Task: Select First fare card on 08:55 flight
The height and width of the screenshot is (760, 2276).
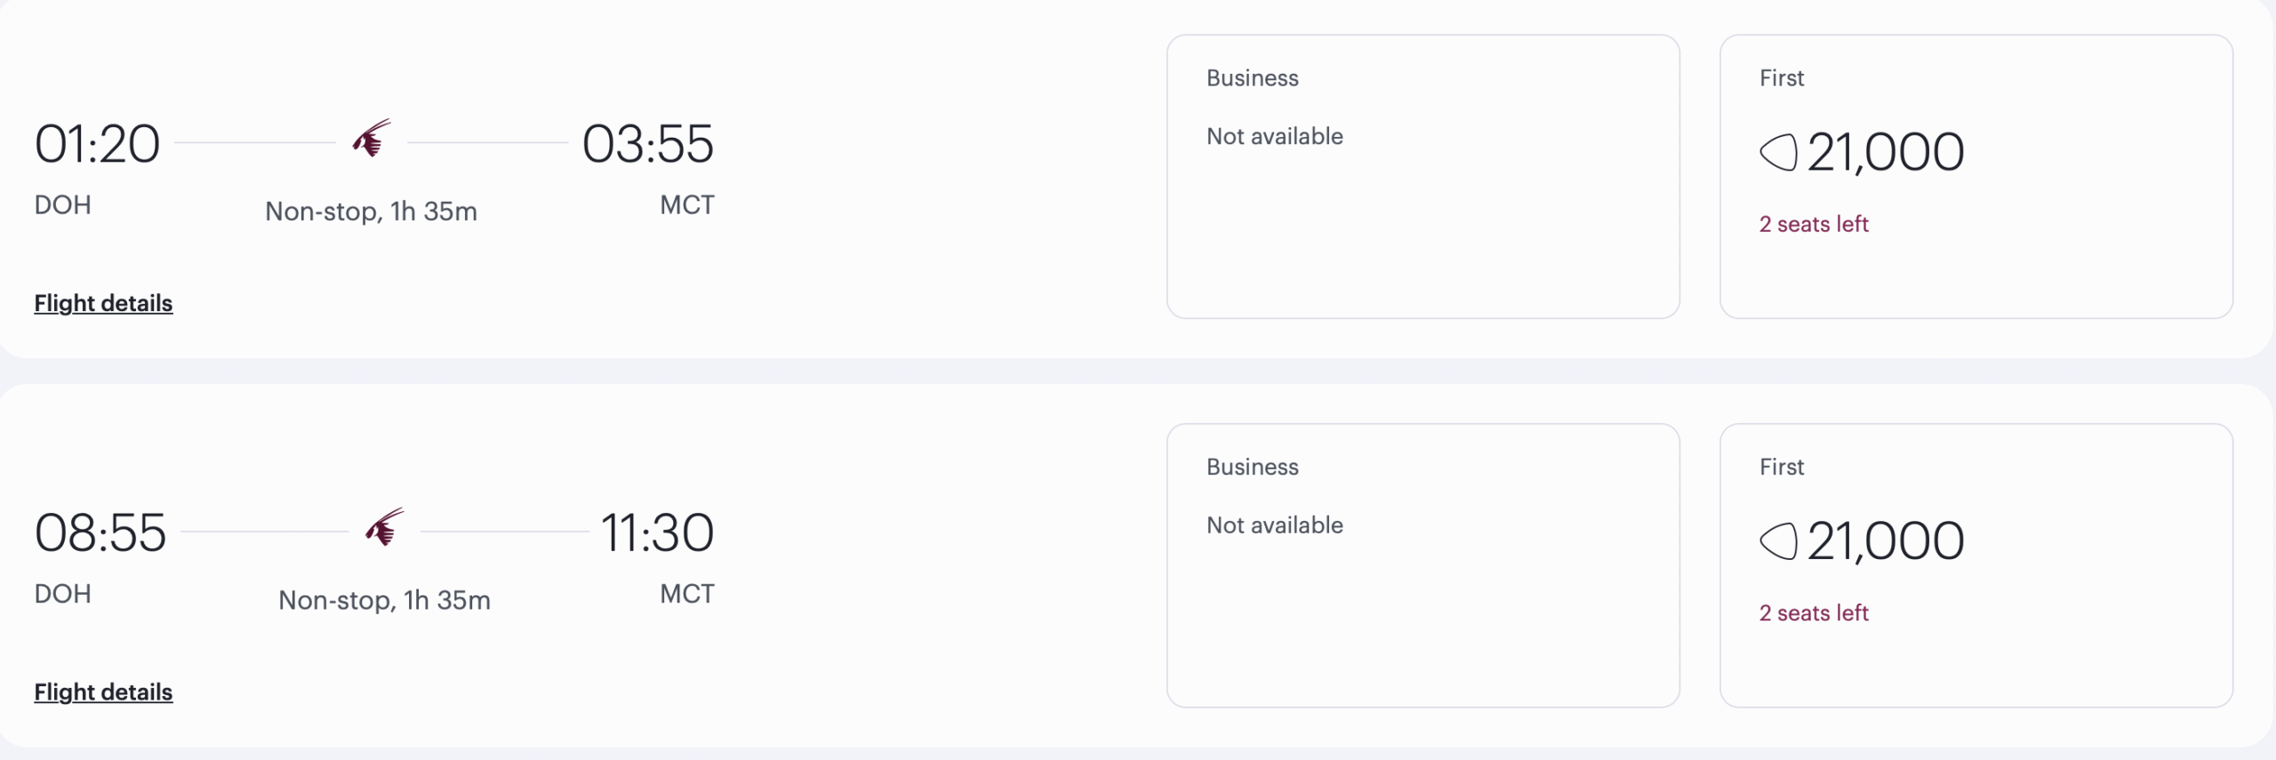Action: tap(1975, 565)
